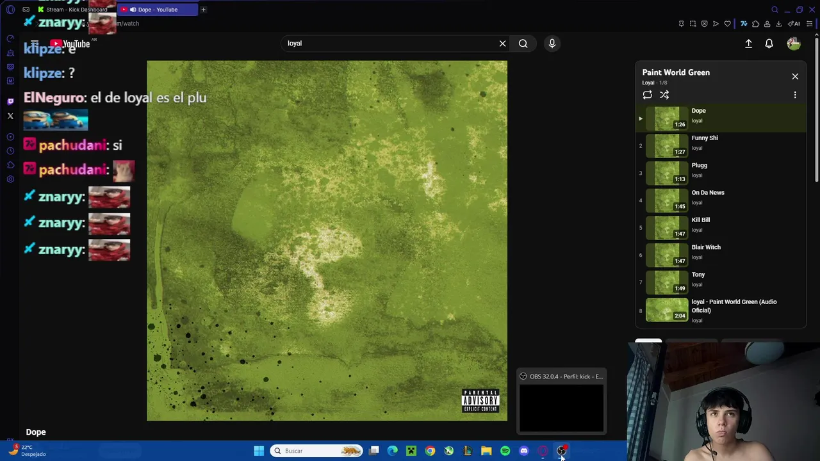Open Downloads in Opera toolbar
Image resolution: width=820 pixels, height=461 pixels.
pos(778,24)
